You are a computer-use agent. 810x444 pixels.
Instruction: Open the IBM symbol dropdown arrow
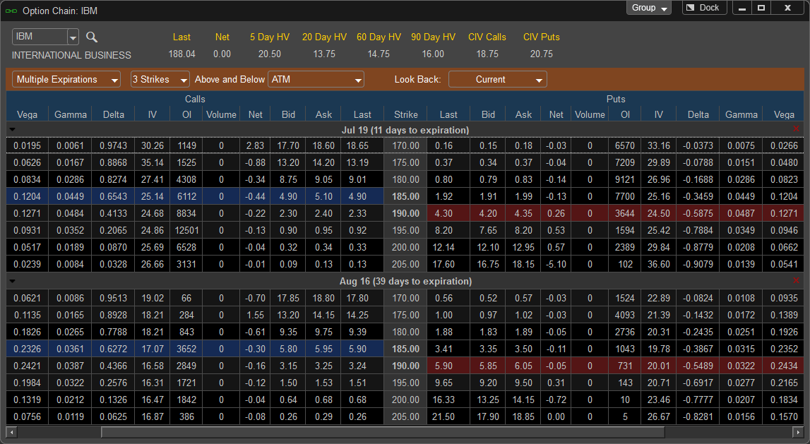click(73, 37)
